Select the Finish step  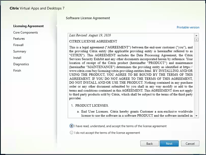tap(17, 71)
